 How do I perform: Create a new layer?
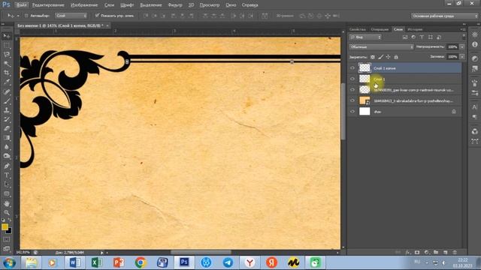(x=446, y=253)
